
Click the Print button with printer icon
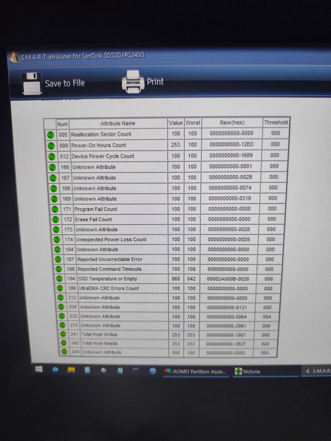142,82
